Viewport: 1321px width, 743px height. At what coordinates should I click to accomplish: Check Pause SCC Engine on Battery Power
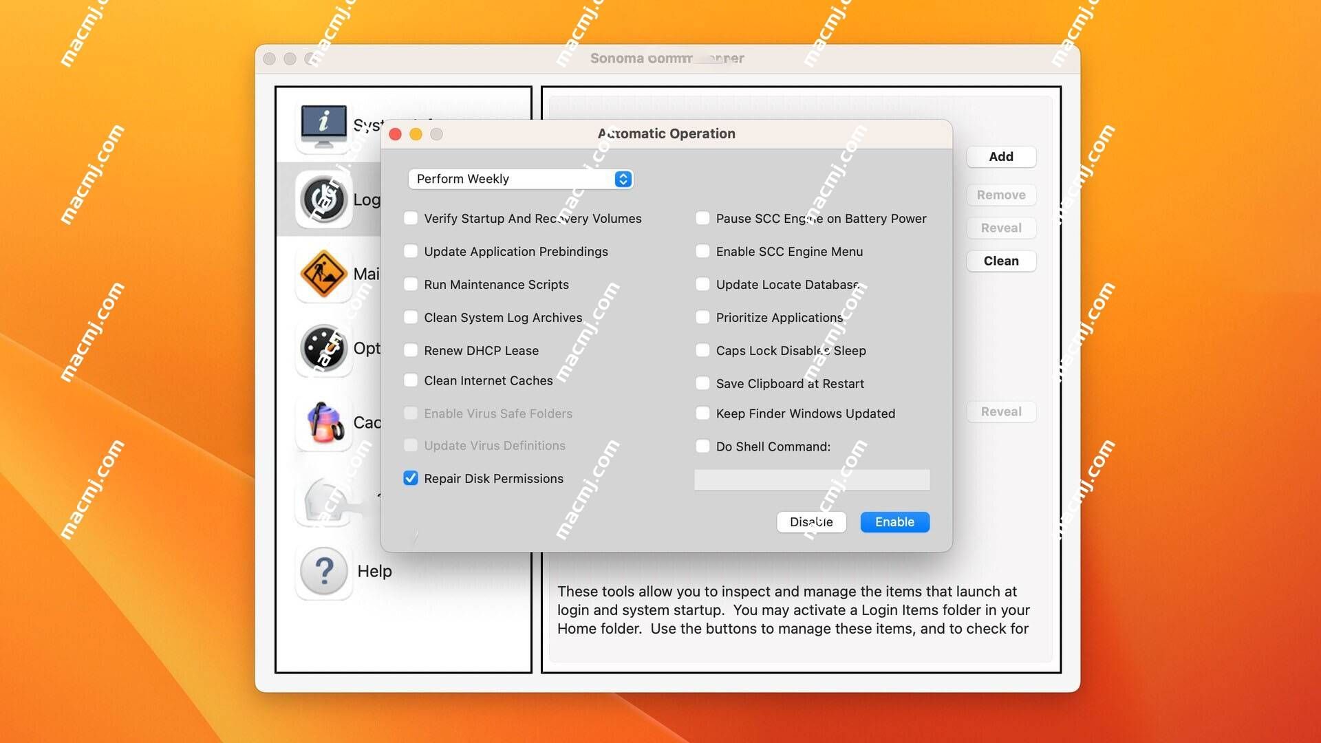702,218
